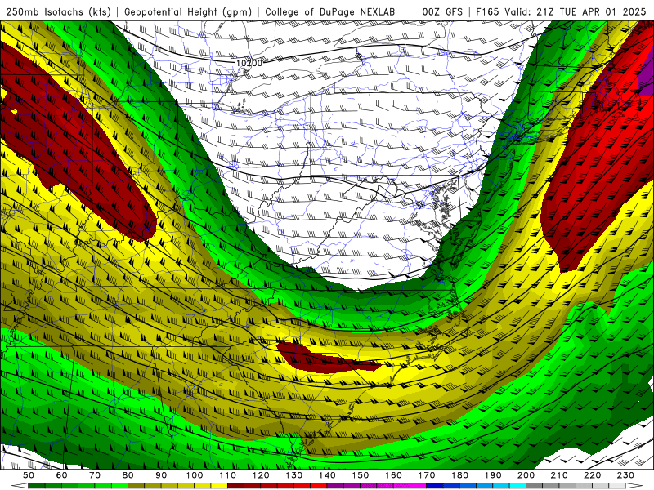Pick the darkest green swatch at 50 knots
Image resolution: width=654 pixels, height=490 pixels.
point(37,486)
